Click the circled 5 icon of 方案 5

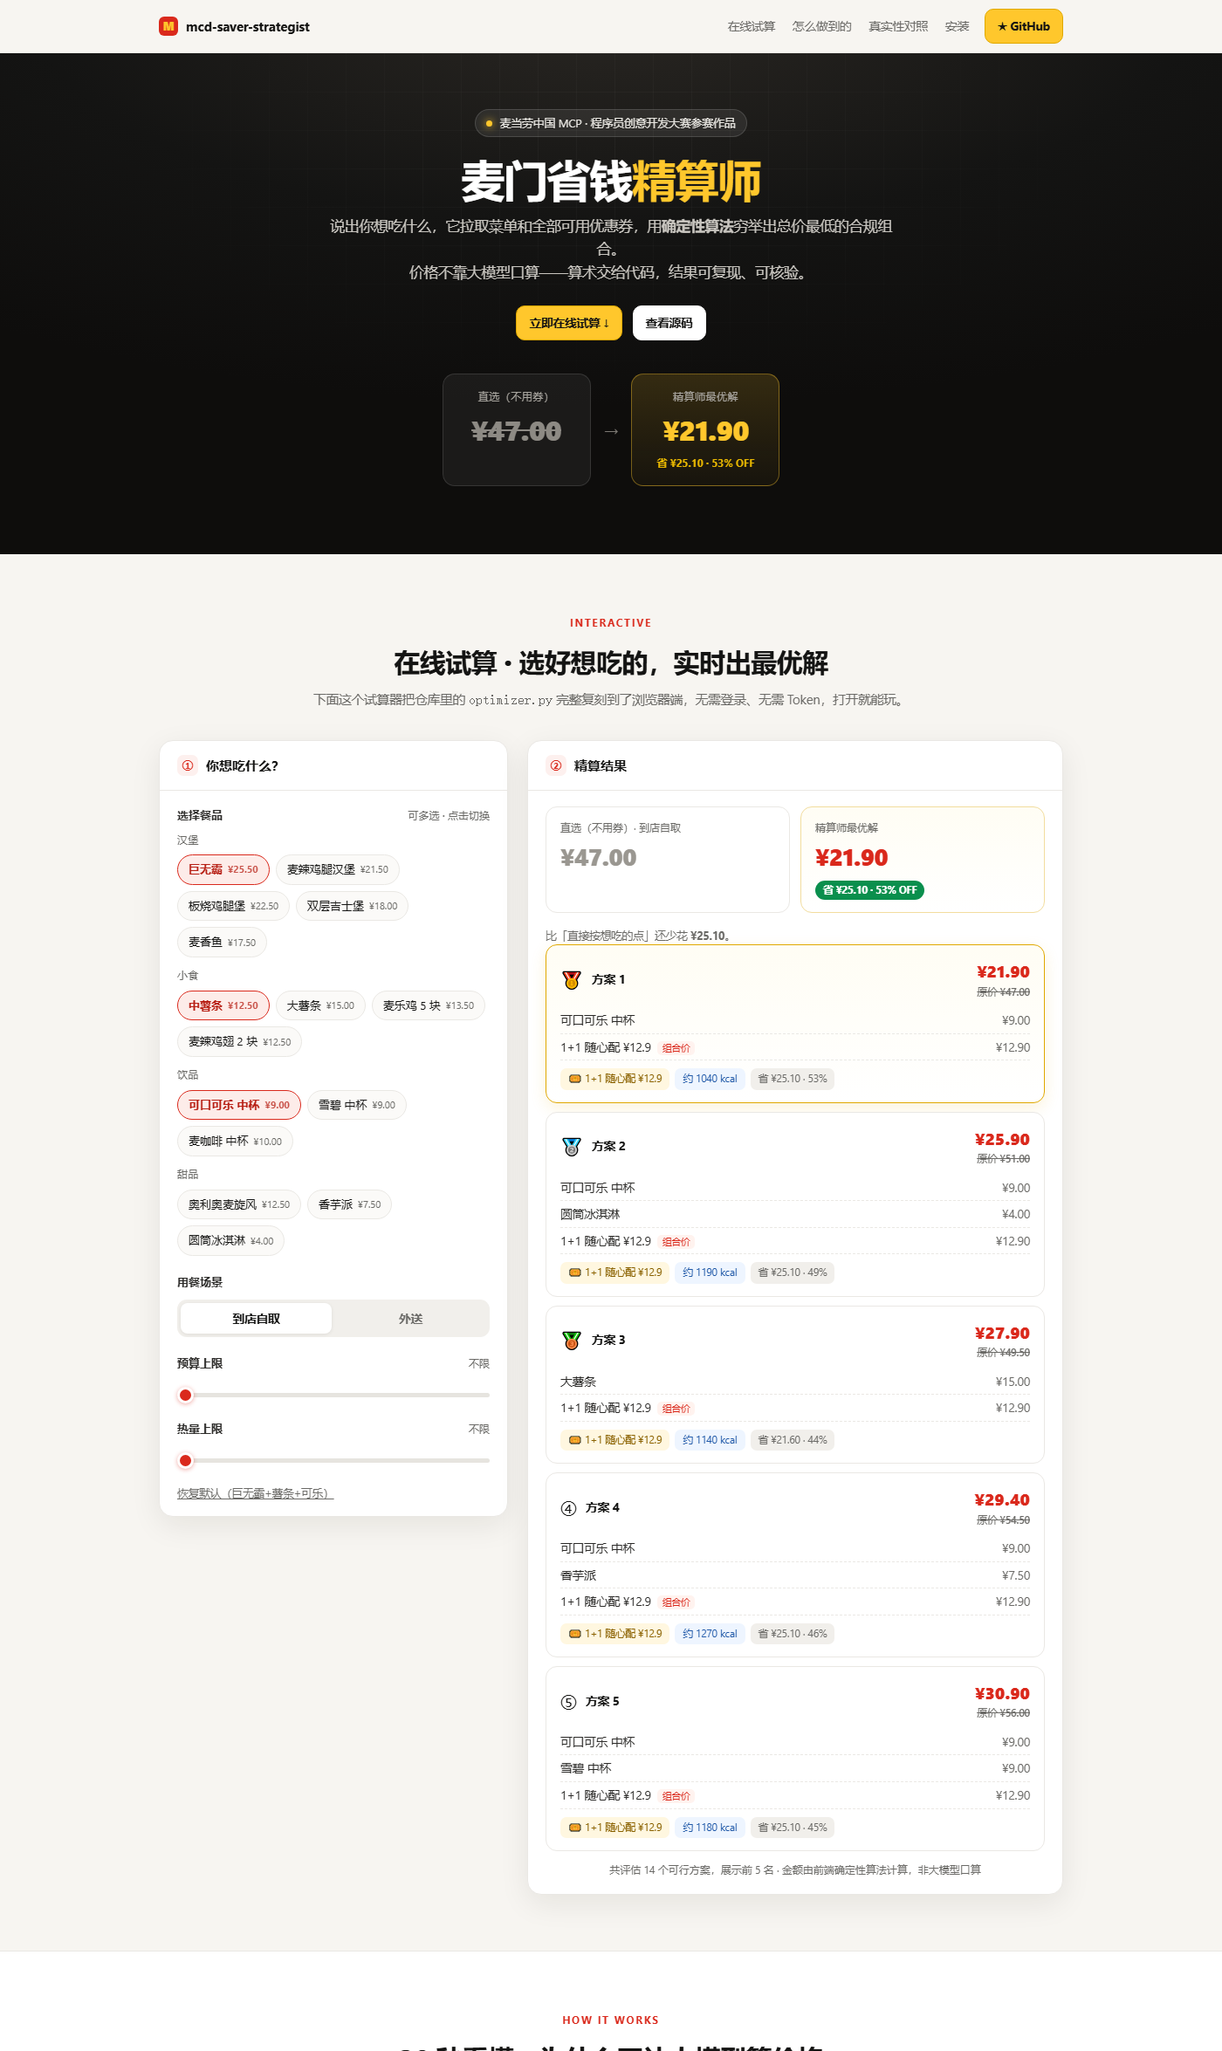[569, 1702]
